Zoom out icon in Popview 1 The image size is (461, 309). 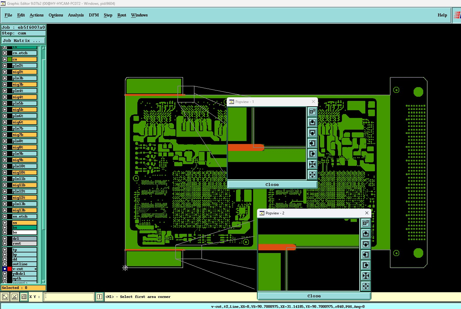pos(312,175)
